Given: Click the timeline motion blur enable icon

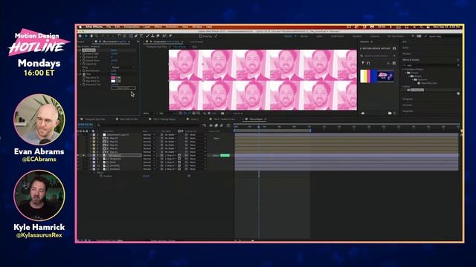Looking at the screenshot, I should coord(222,125).
